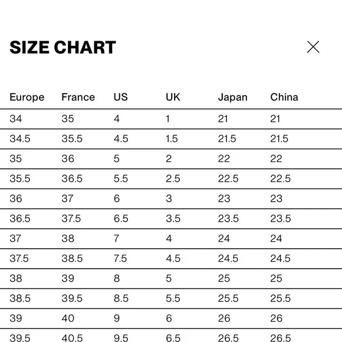Click the US column header
Image resolution: width=342 pixels, height=342 pixels.
tap(121, 97)
